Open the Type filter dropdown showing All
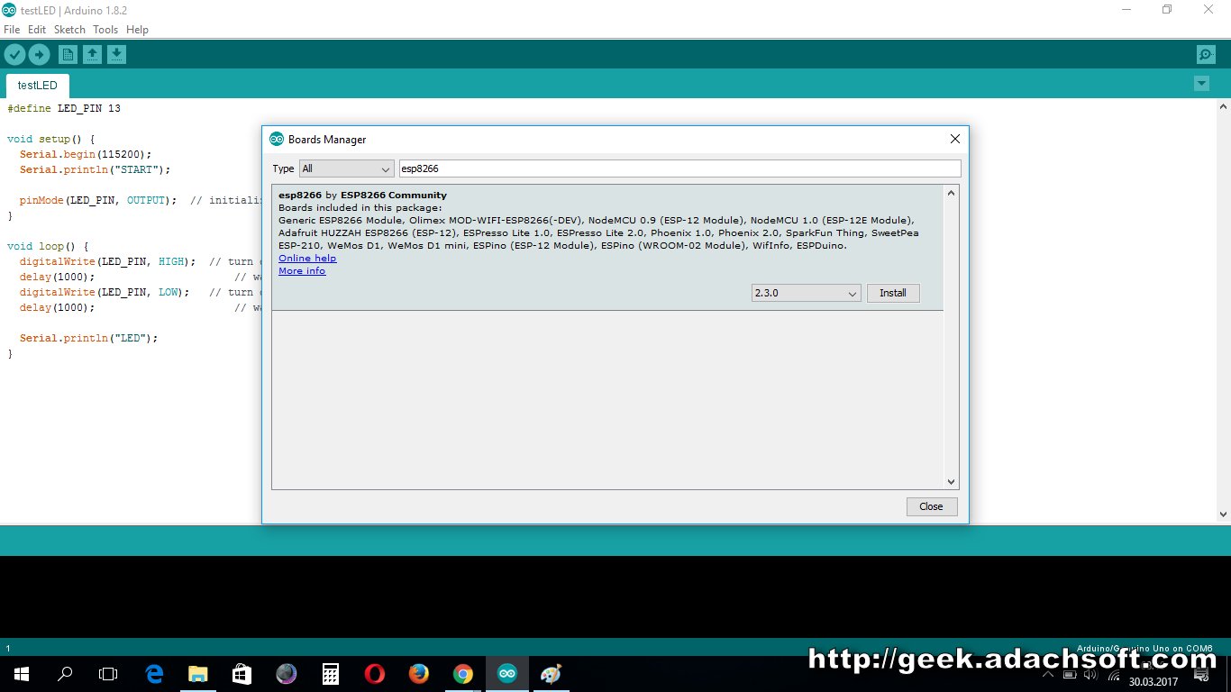 pyautogui.click(x=346, y=168)
